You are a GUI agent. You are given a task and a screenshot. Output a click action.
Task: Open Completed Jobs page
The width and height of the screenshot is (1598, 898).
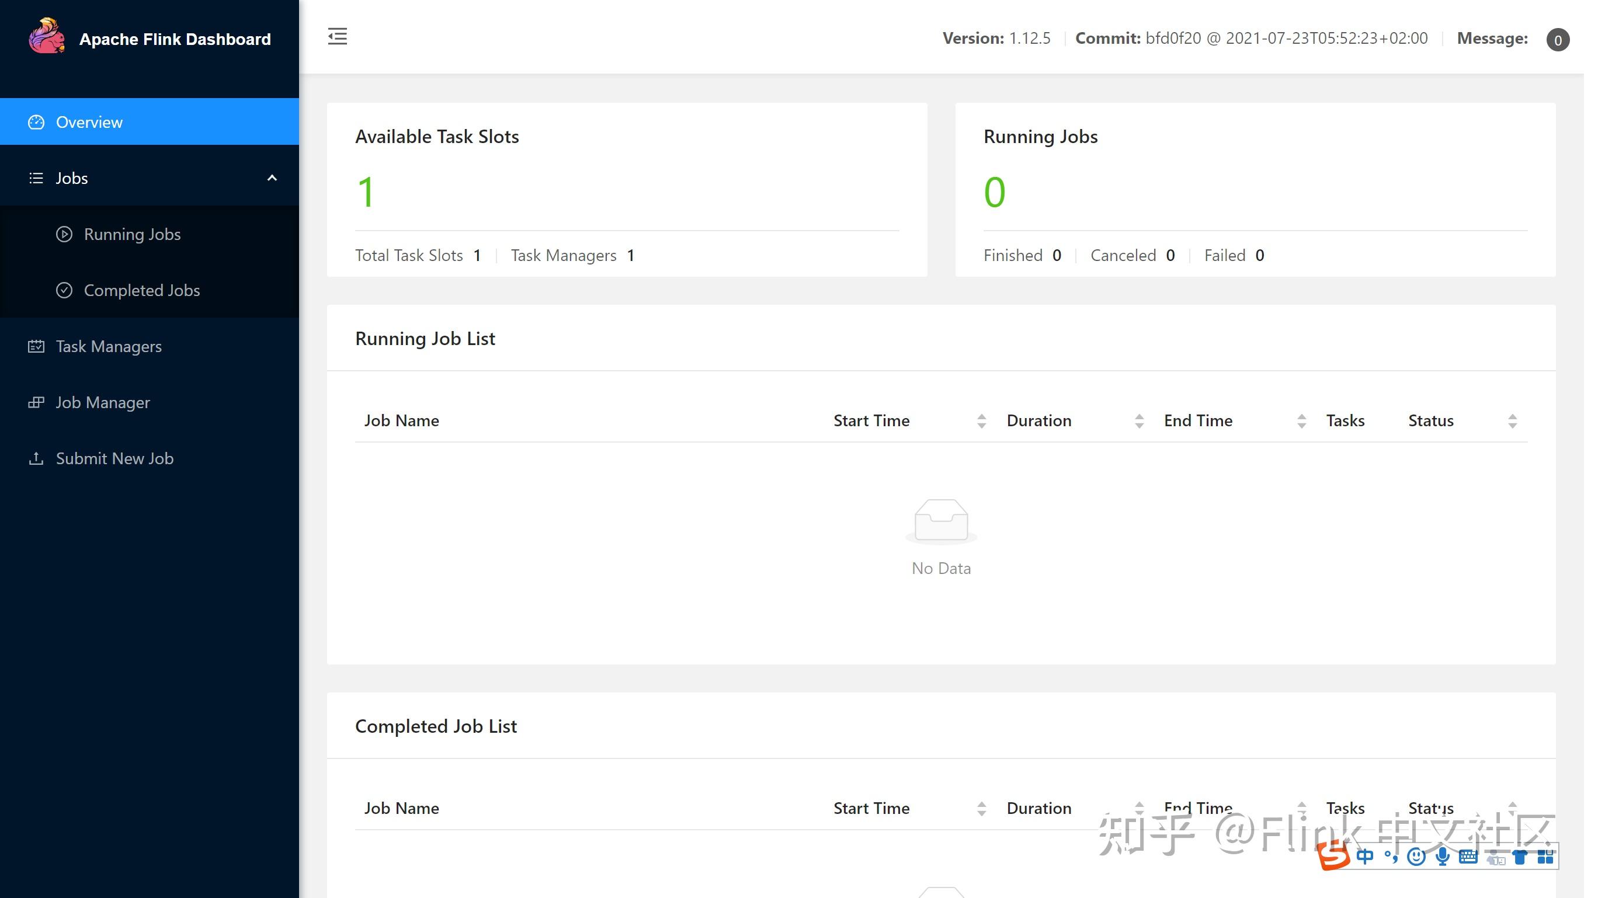(x=141, y=290)
